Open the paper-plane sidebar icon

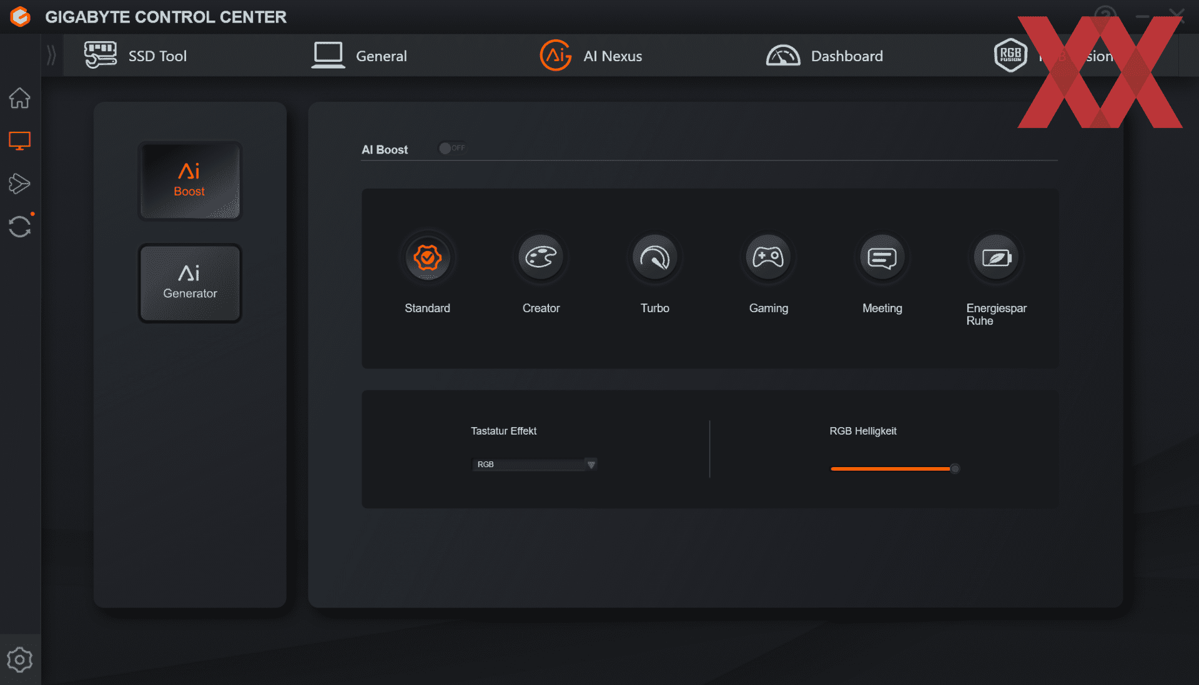pos(19,184)
